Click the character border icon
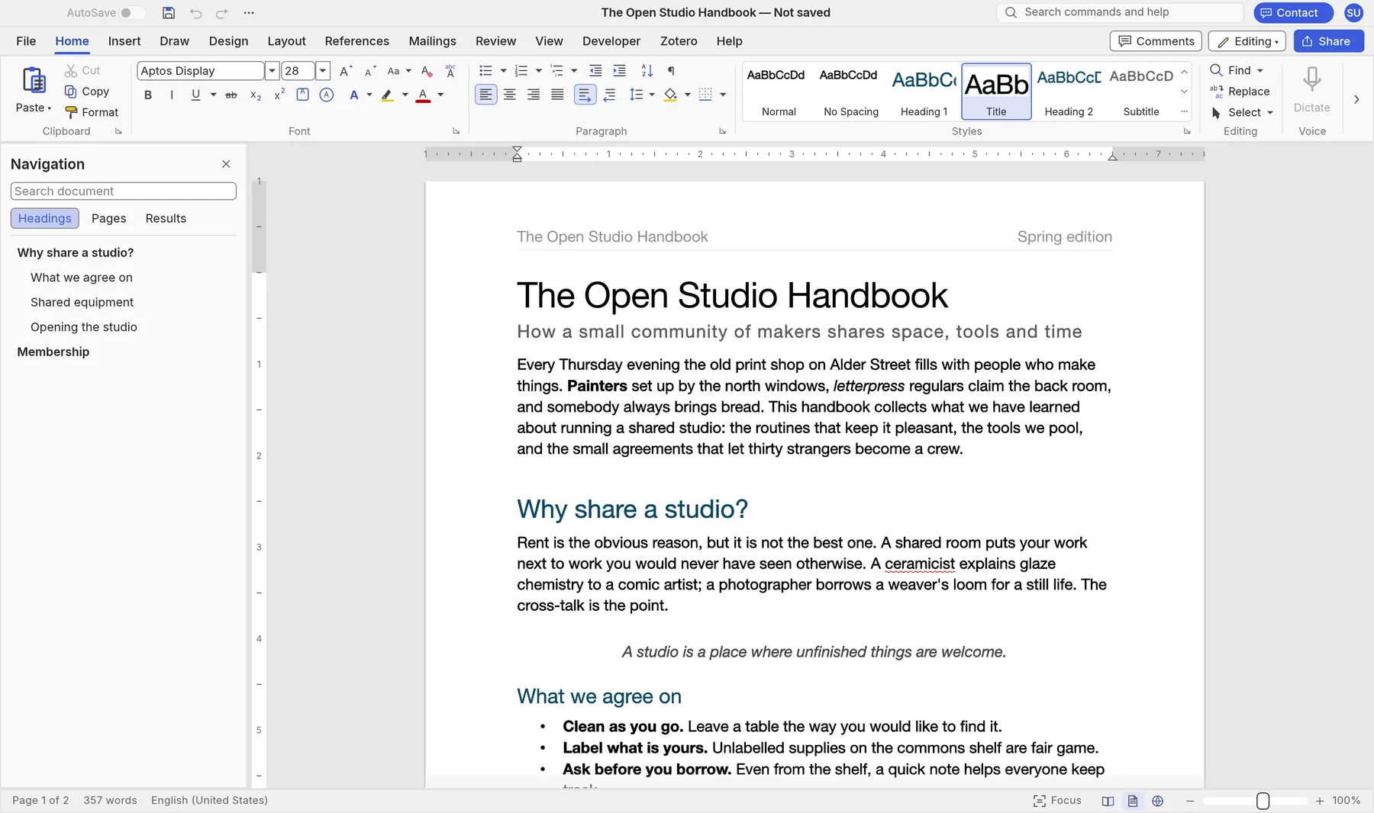Image resolution: width=1374 pixels, height=813 pixels. [303, 95]
